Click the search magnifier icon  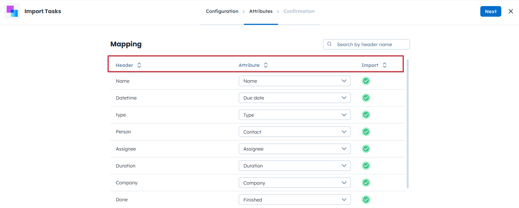coord(329,44)
